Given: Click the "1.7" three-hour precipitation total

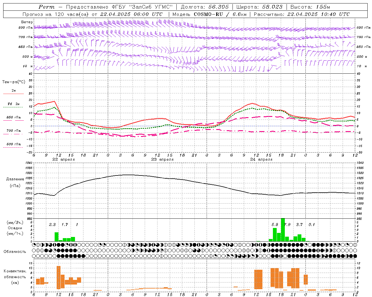Looking at the screenshot, I should [x=65, y=225].
